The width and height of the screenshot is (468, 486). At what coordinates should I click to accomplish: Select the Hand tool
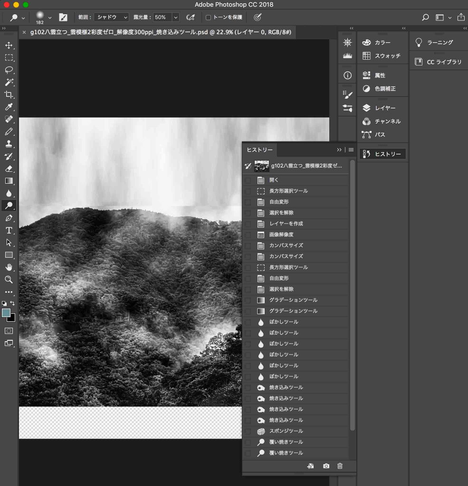pyautogui.click(x=9, y=267)
